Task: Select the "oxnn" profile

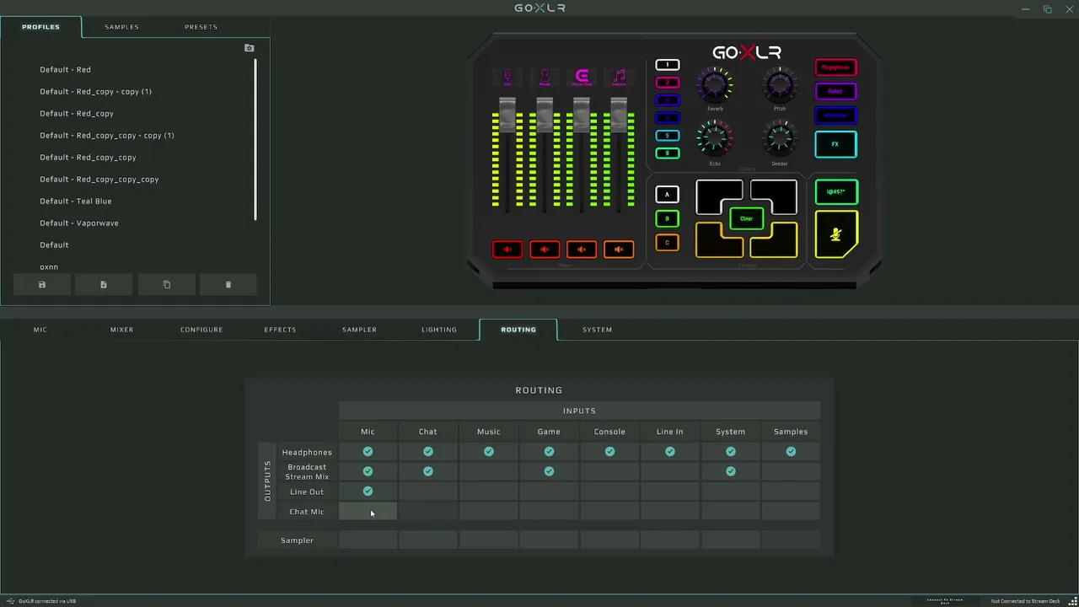Action: point(49,267)
